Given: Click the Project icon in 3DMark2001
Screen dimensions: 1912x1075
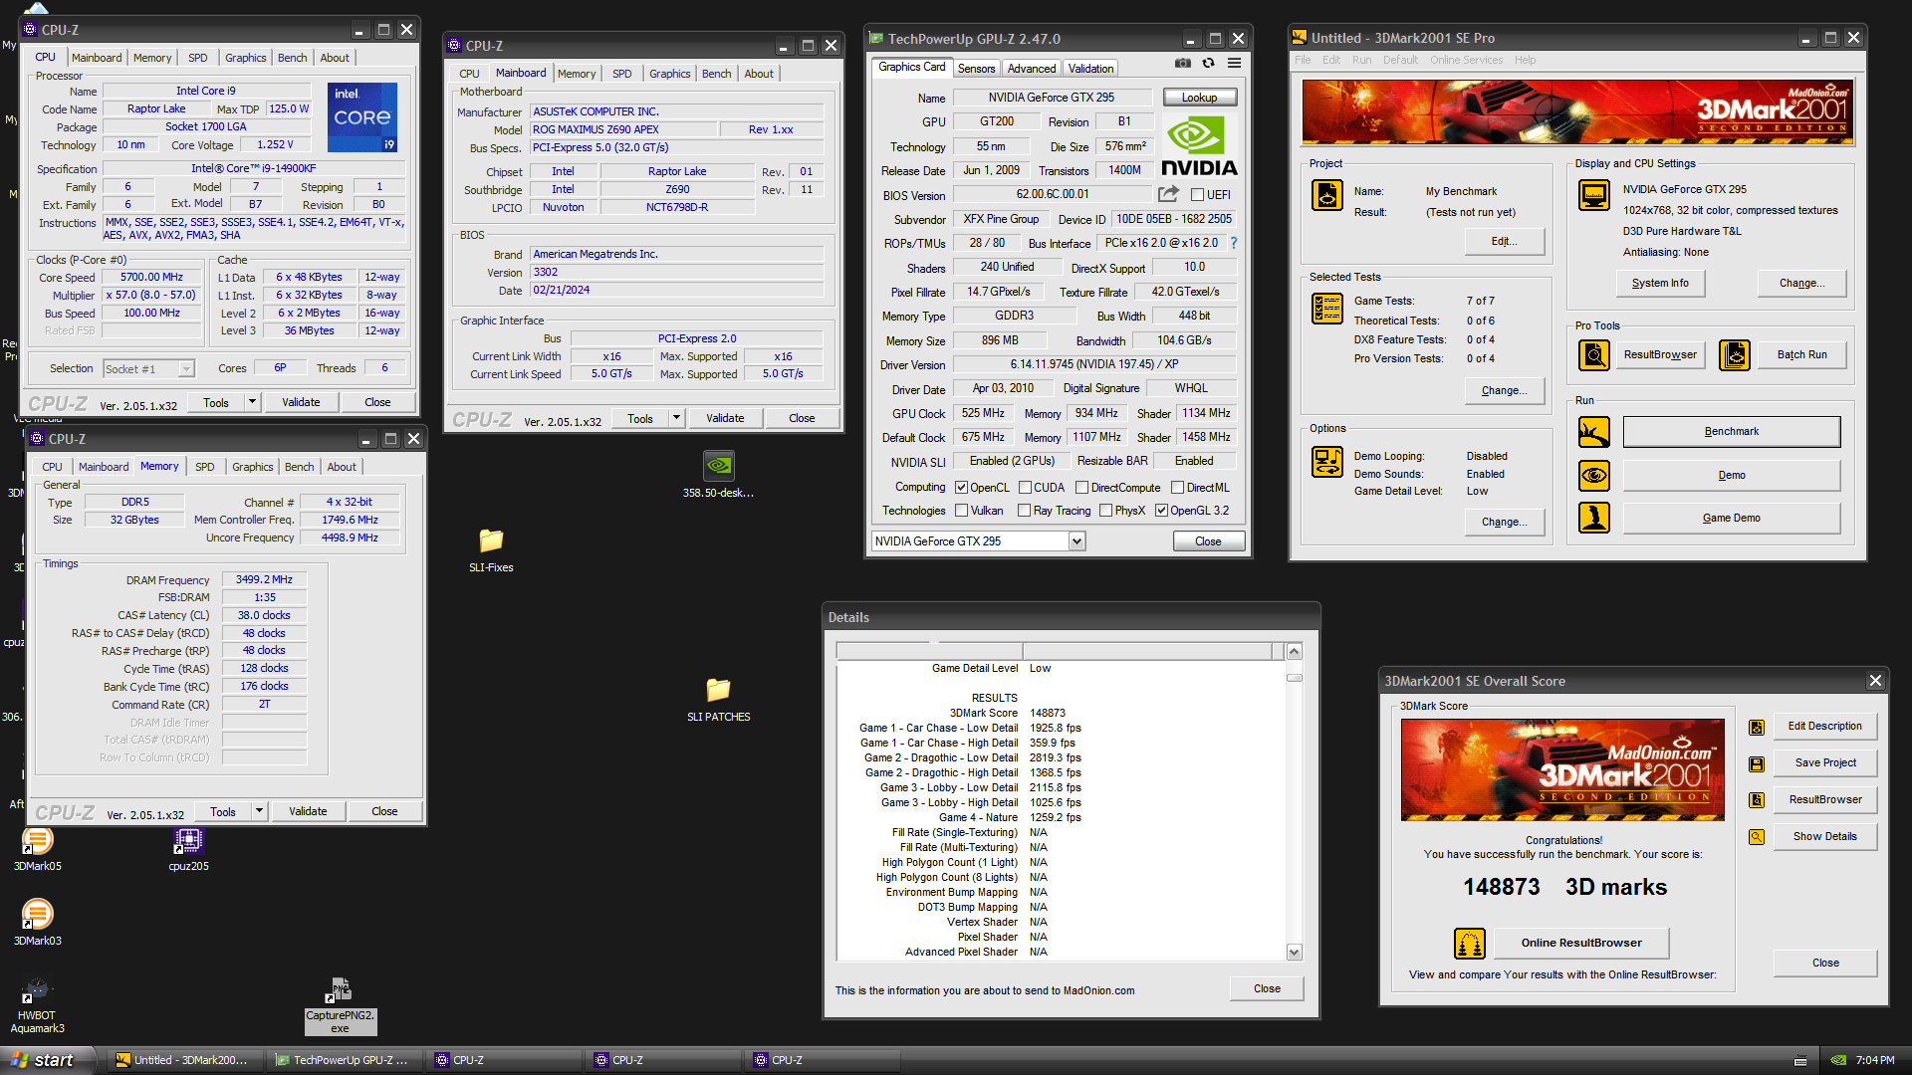Looking at the screenshot, I should pos(1326,195).
